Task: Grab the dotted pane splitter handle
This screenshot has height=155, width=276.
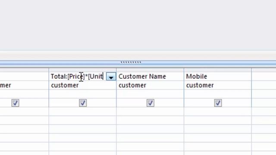Action: pyautogui.click(x=131, y=62)
